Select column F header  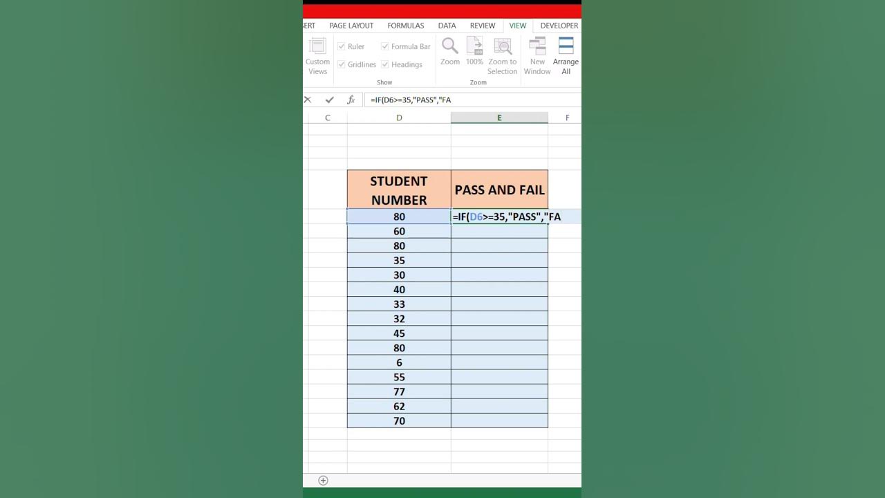click(567, 118)
